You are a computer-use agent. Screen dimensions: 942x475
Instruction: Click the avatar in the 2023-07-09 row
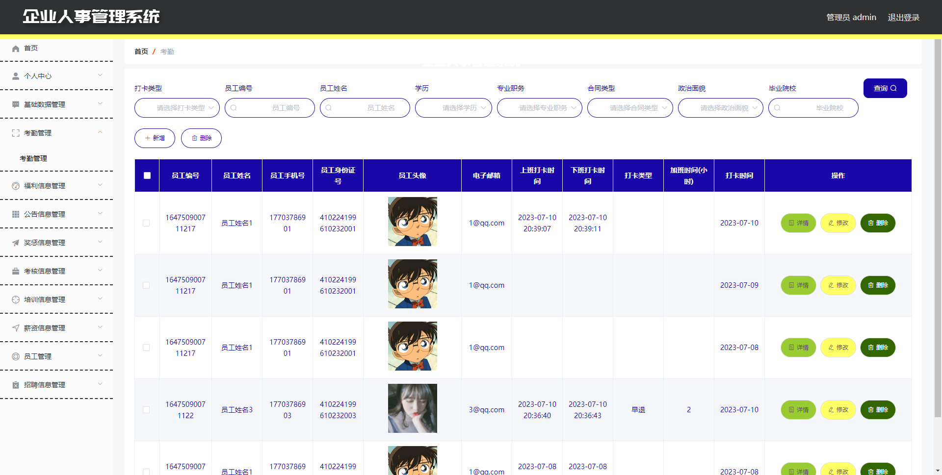pyautogui.click(x=413, y=284)
